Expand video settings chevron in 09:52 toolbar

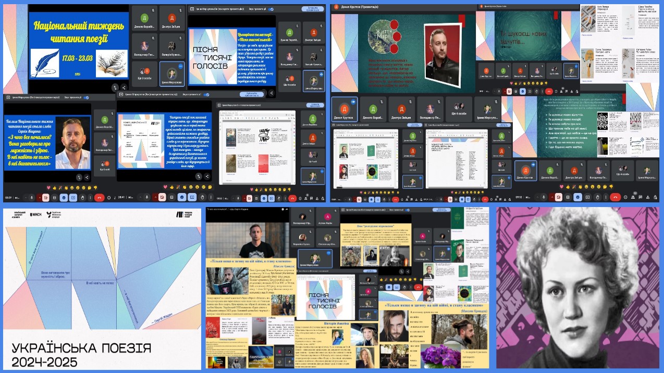tap(551, 197)
